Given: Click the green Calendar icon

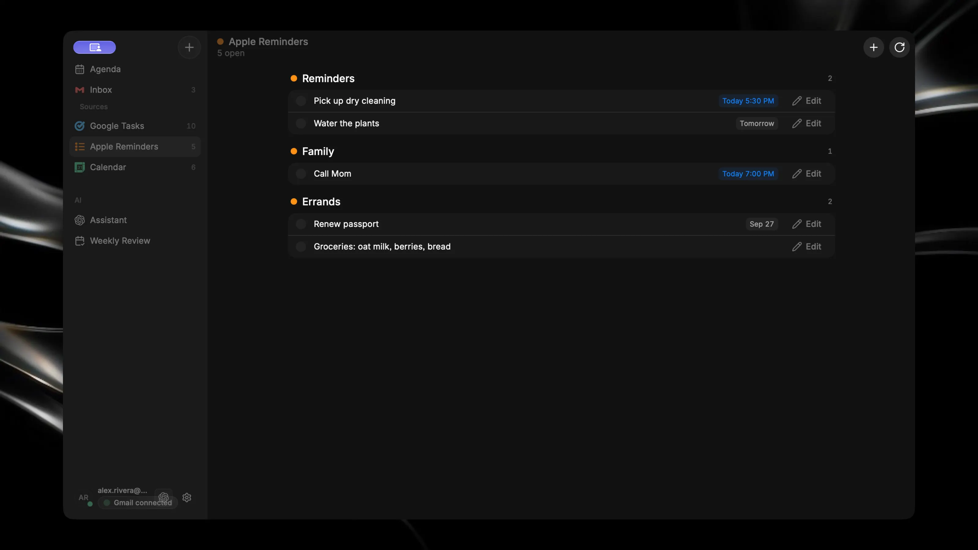Looking at the screenshot, I should (79, 167).
